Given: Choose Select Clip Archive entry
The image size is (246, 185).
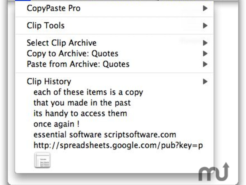Looking at the screenshot, I should click(61, 43).
